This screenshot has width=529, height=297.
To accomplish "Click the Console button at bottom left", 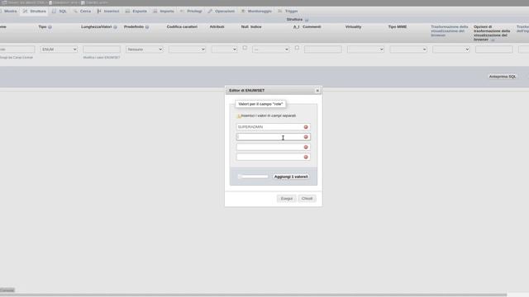I will [7, 290].
